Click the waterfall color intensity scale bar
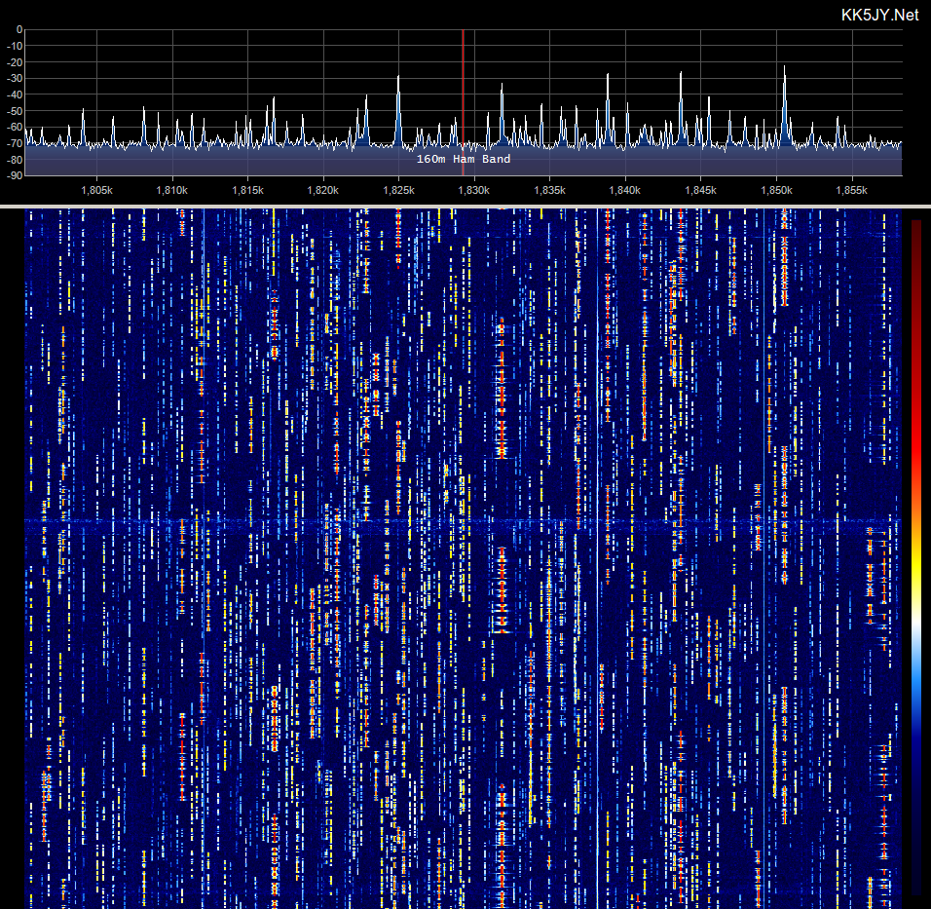 [916, 557]
